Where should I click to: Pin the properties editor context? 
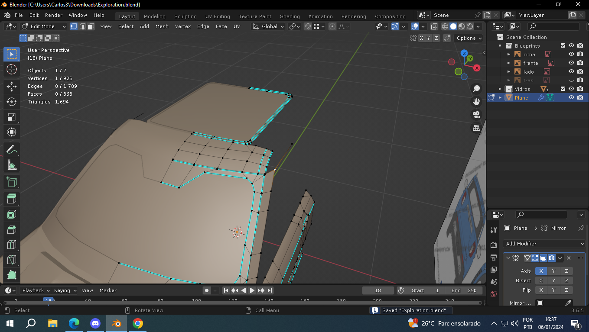point(581,228)
